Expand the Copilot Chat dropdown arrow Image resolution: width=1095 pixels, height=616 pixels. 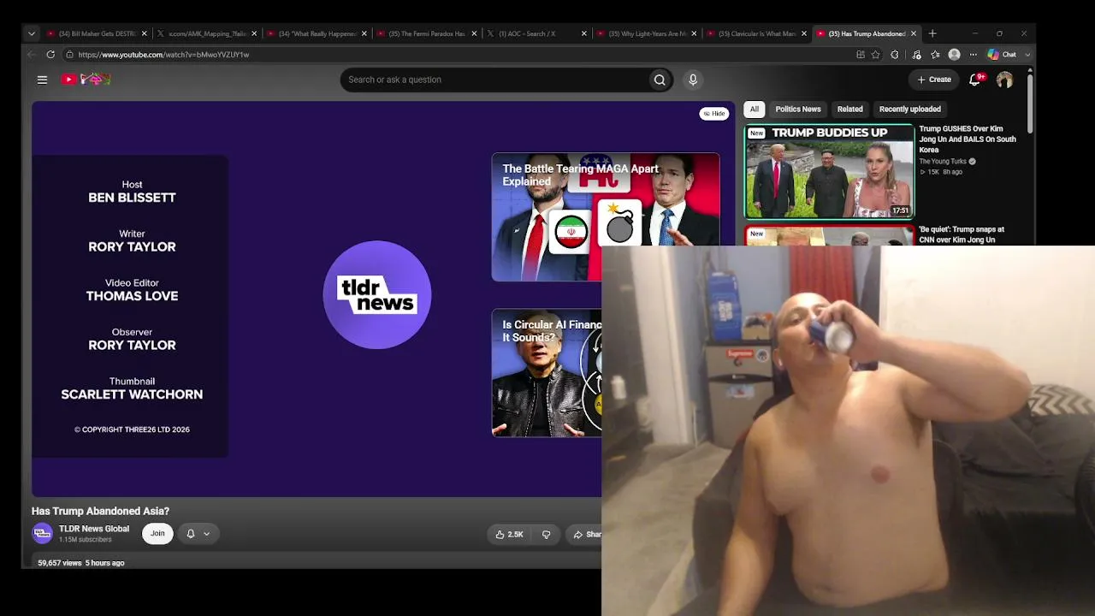(x=1027, y=55)
